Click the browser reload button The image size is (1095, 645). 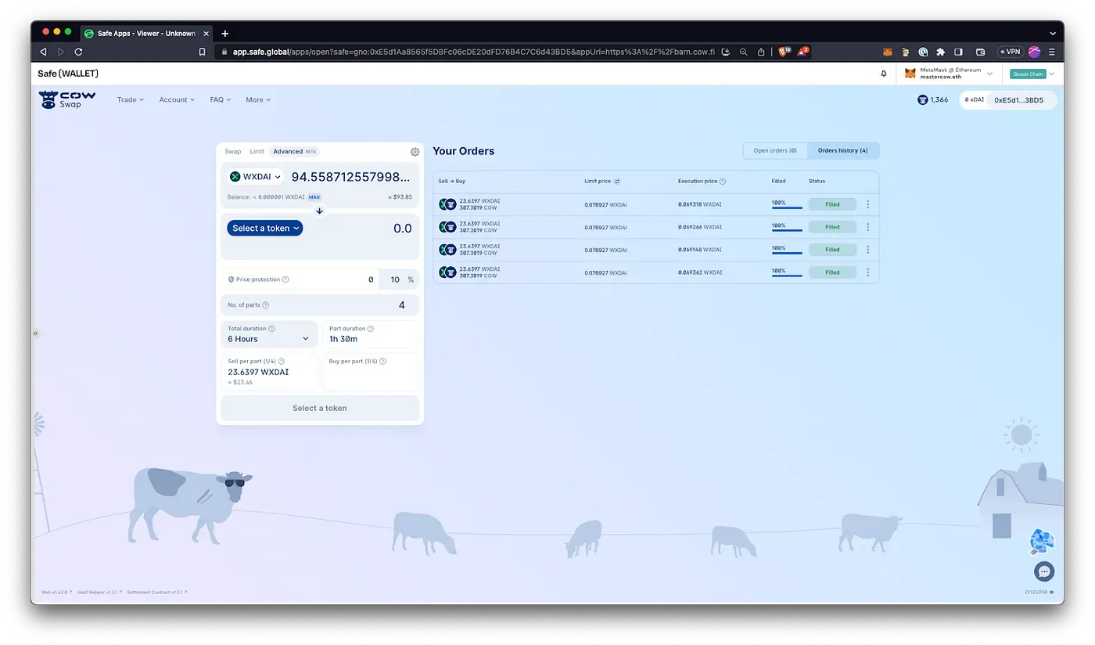[78, 52]
